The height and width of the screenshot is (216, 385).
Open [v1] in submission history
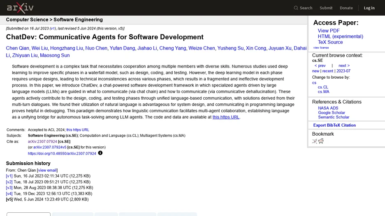(9, 176)
